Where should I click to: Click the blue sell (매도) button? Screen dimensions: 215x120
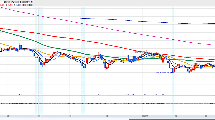pos(30,5)
